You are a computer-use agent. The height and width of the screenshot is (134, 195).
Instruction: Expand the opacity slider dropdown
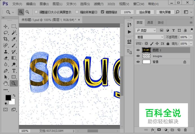(x=191, y=37)
